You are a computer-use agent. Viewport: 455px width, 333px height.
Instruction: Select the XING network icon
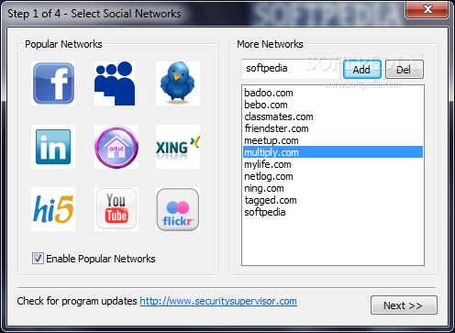pos(178,147)
